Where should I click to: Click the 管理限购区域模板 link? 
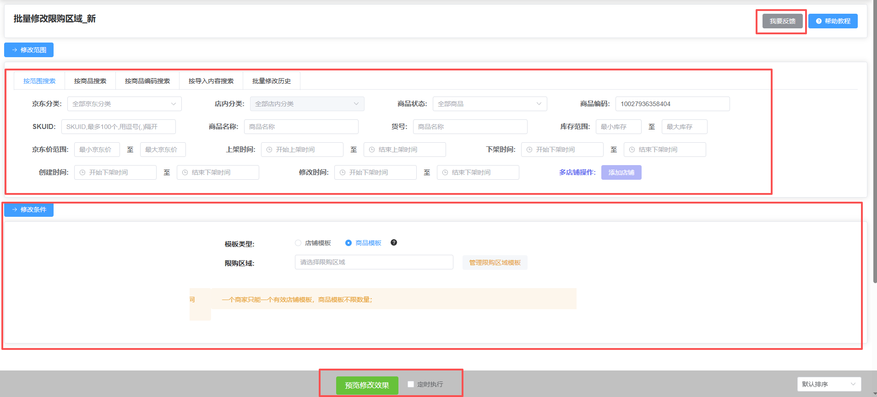coord(495,263)
